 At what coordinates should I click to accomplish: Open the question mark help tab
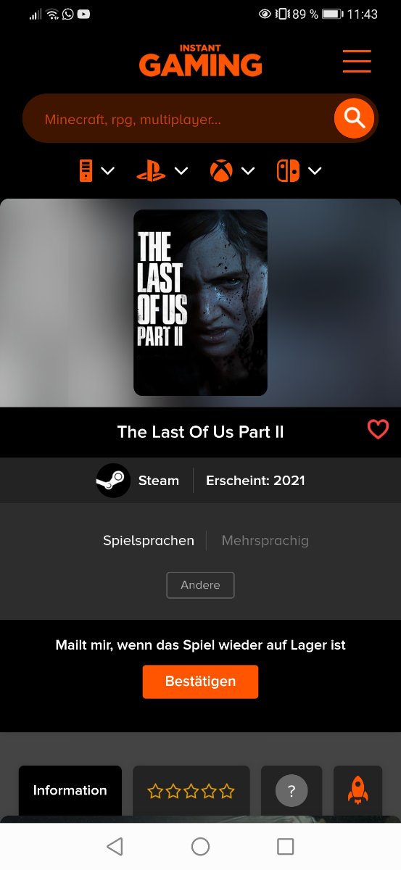(x=292, y=790)
